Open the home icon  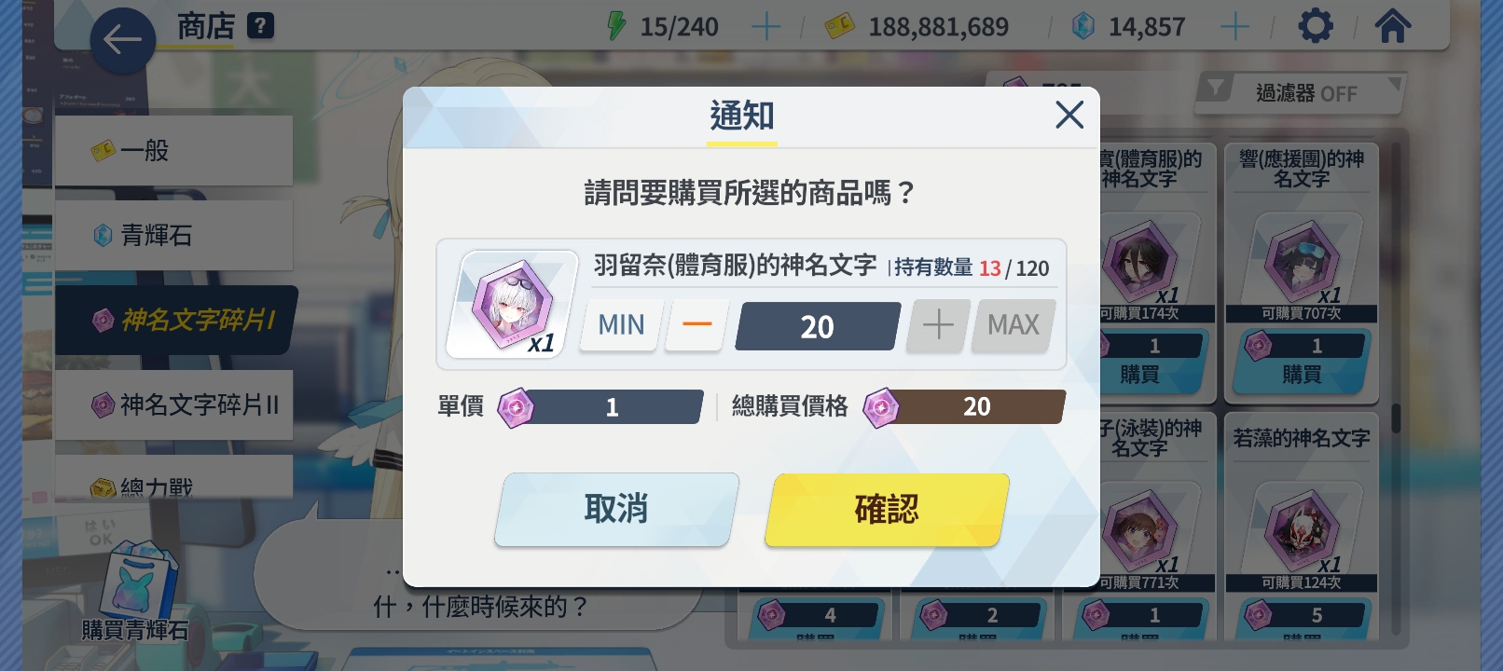[1393, 26]
